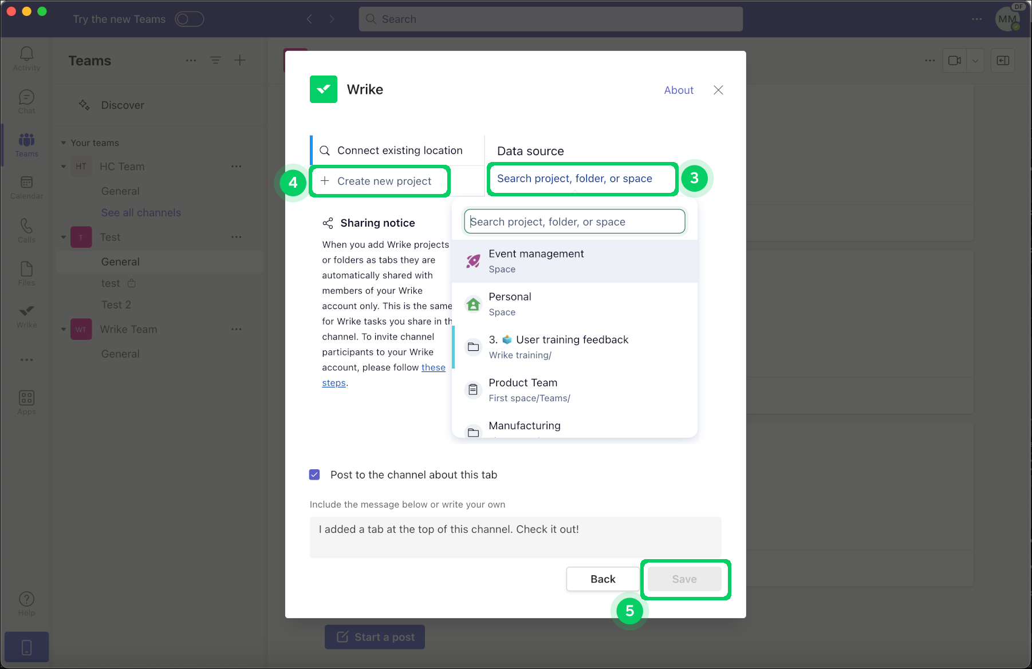Open the About link in Wrike dialog
The width and height of the screenshot is (1032, 669).
coord(679,90)
